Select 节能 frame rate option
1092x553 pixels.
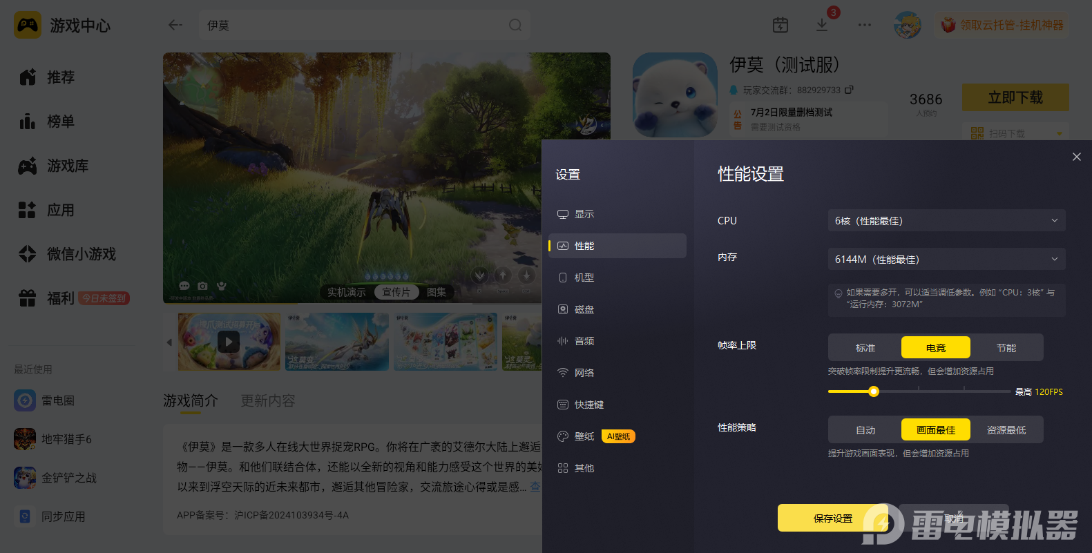[1006, 348]
